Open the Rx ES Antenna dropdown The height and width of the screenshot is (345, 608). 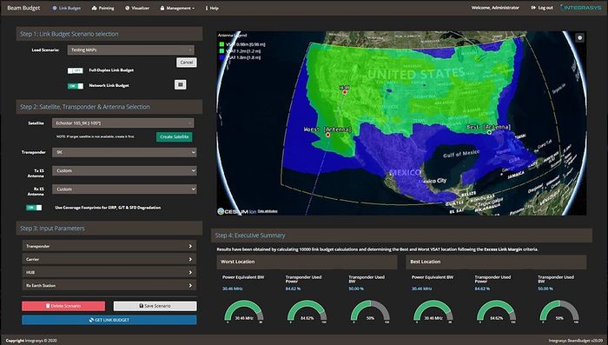coord(124,189)
